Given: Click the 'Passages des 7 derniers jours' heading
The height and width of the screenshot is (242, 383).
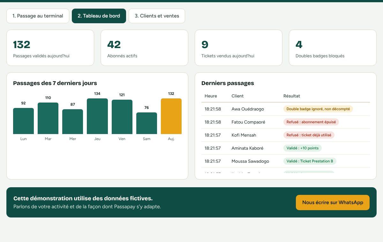Looking at the screenshot, I should (x=55, y=83).
